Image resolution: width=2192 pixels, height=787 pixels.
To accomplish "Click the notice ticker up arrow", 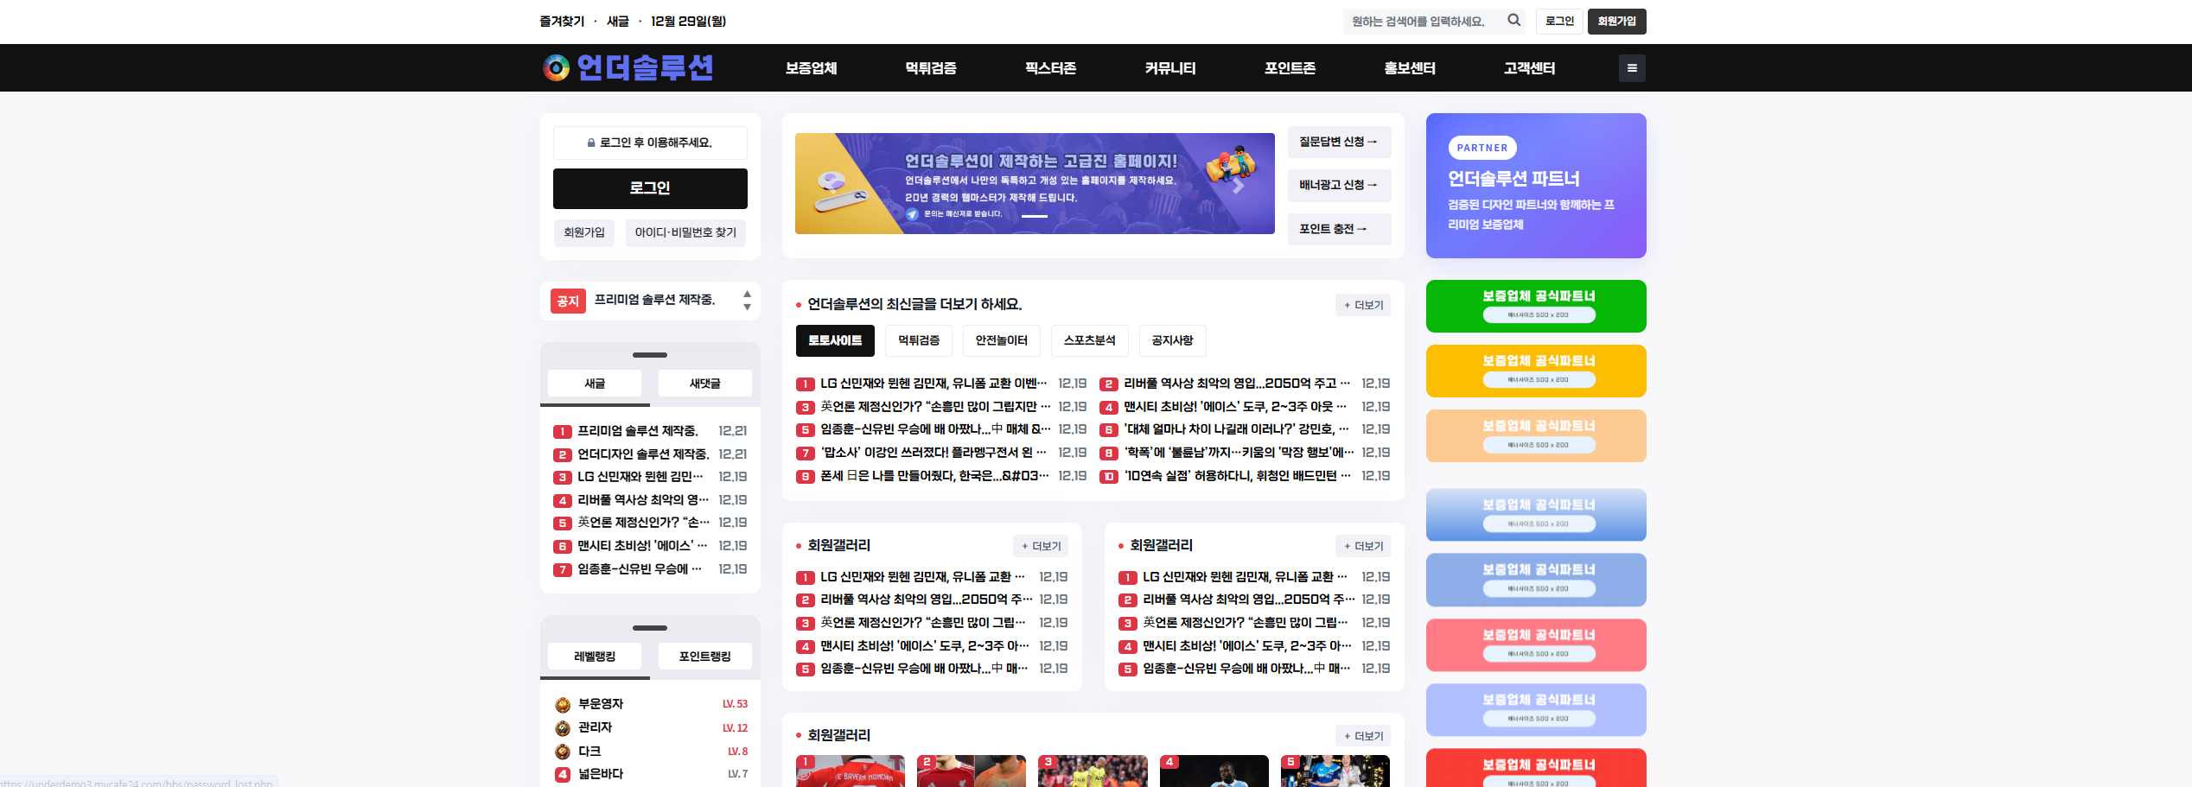I will click(747, 295).
